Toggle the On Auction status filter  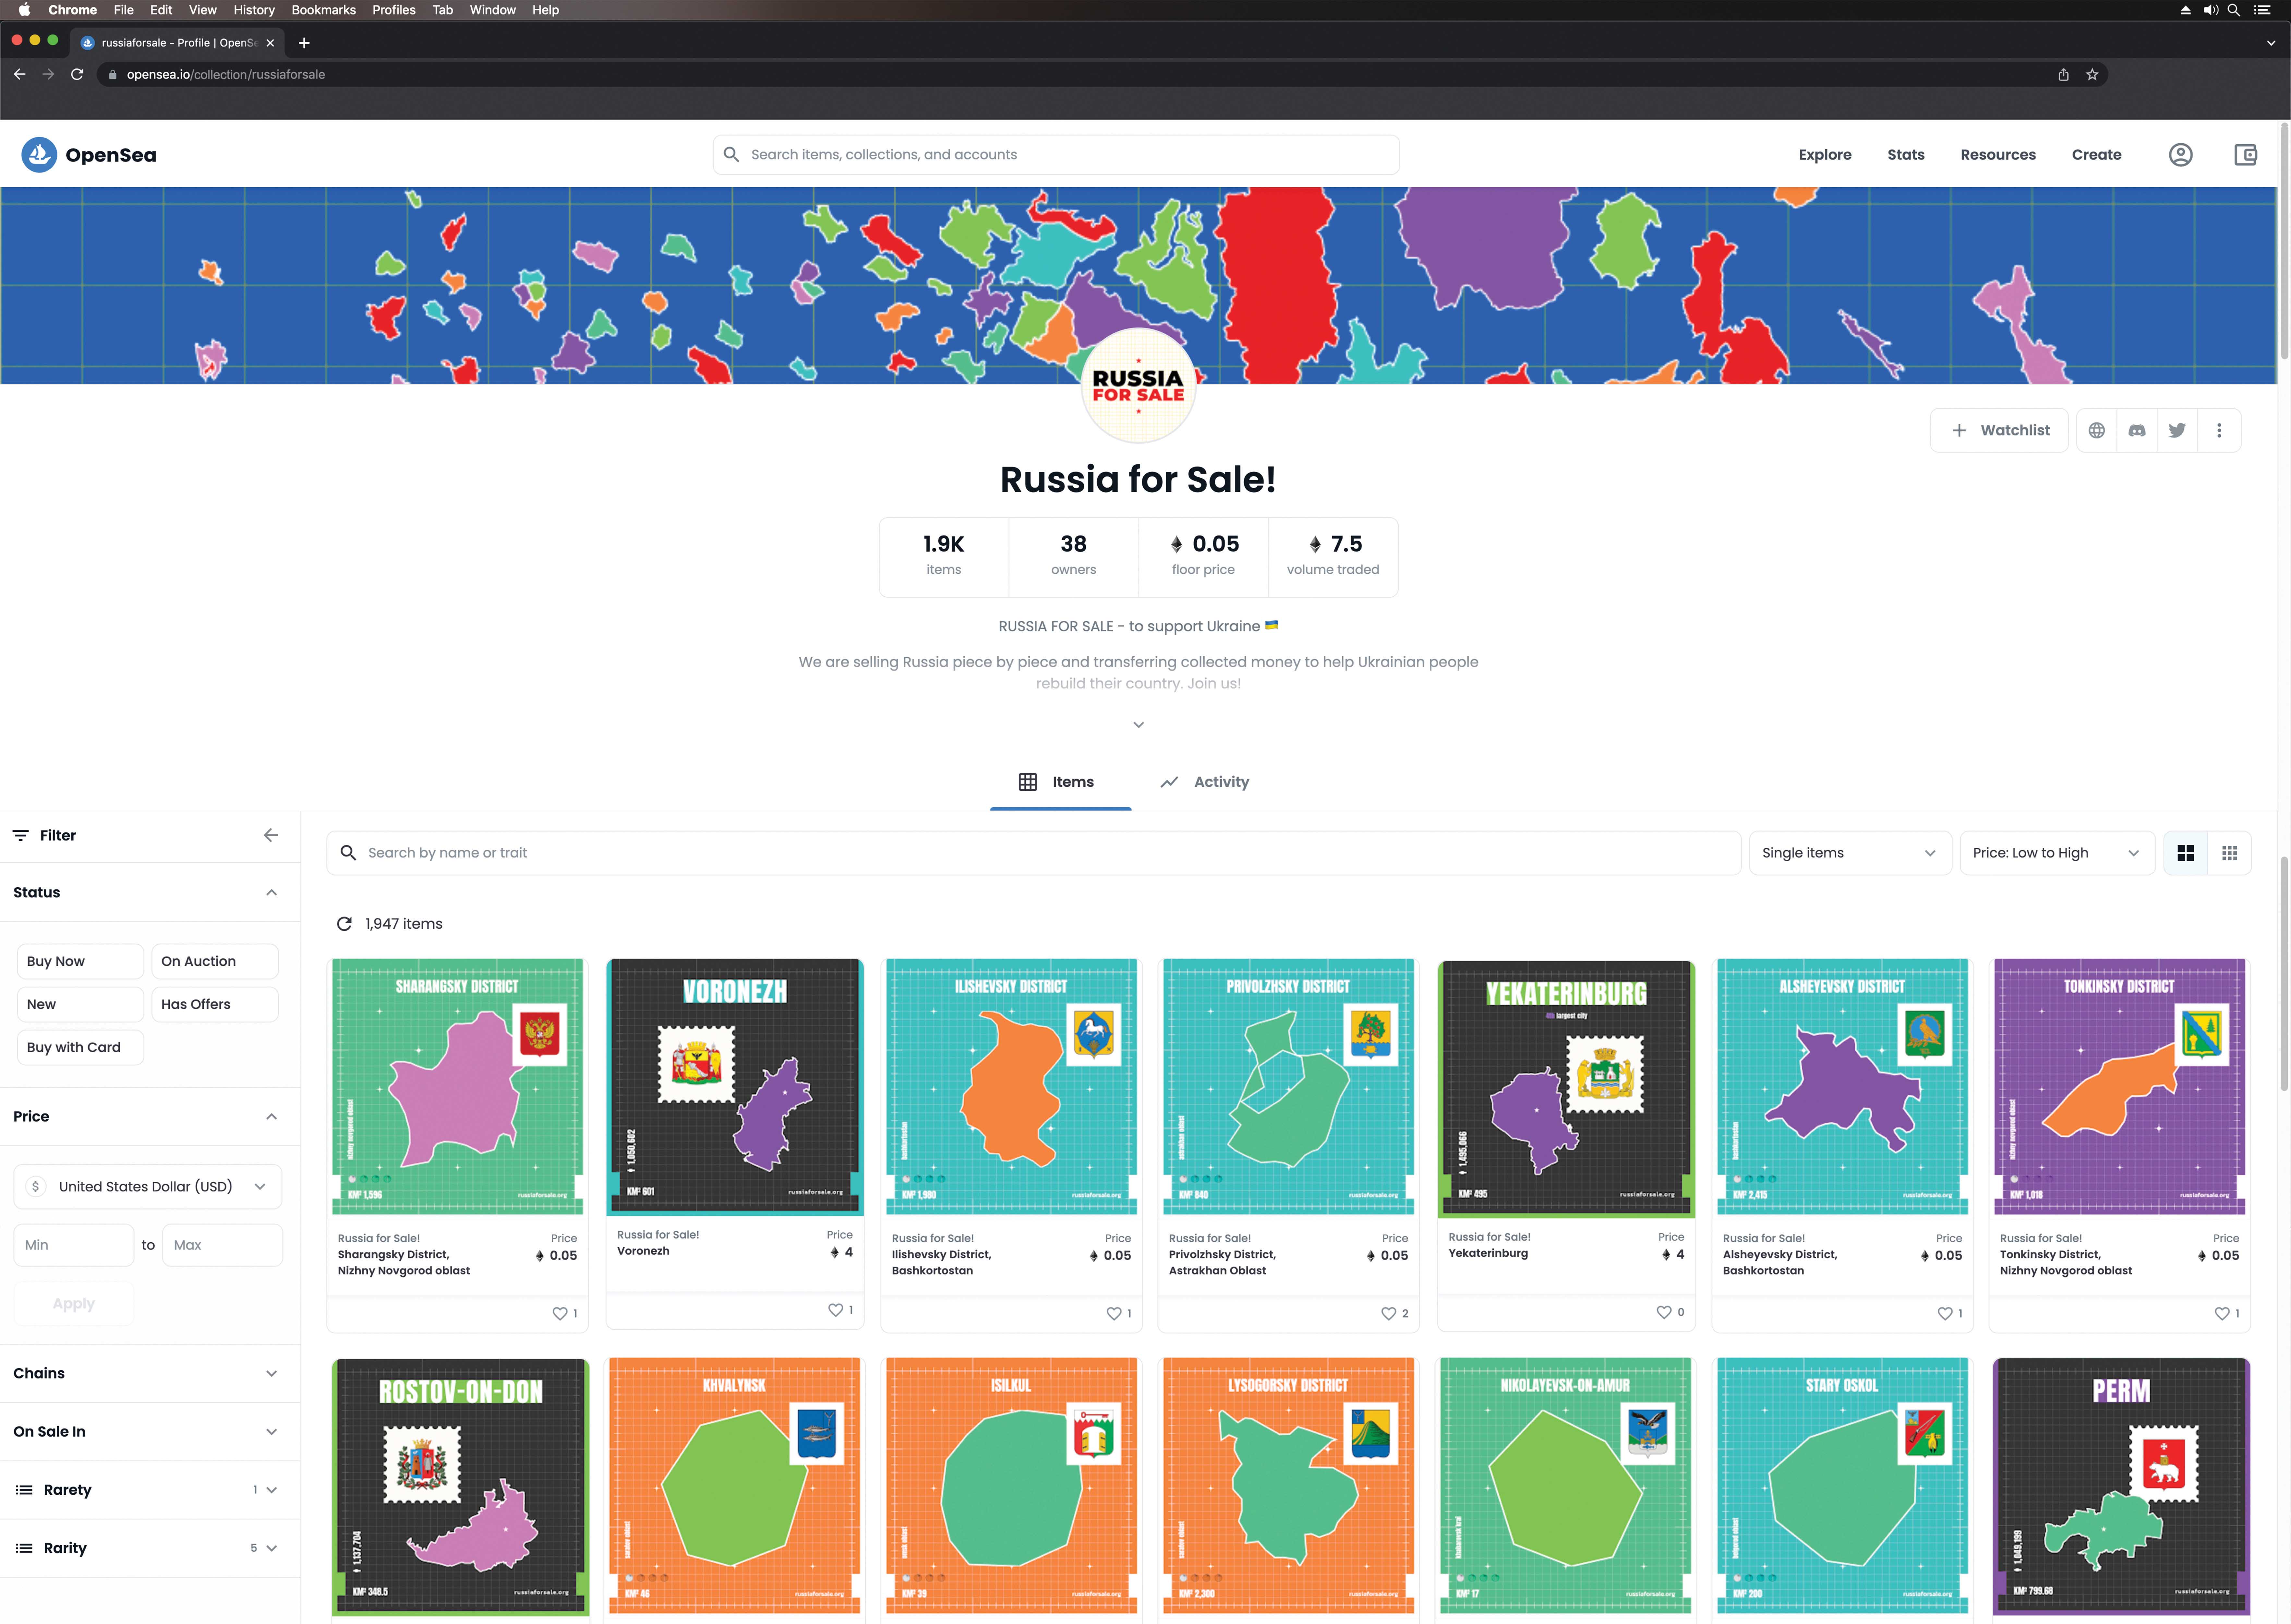click(x=214, y=961)
